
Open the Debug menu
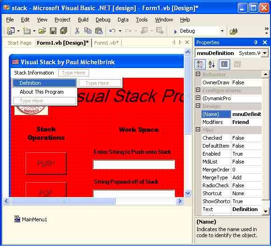pos(103,20)
